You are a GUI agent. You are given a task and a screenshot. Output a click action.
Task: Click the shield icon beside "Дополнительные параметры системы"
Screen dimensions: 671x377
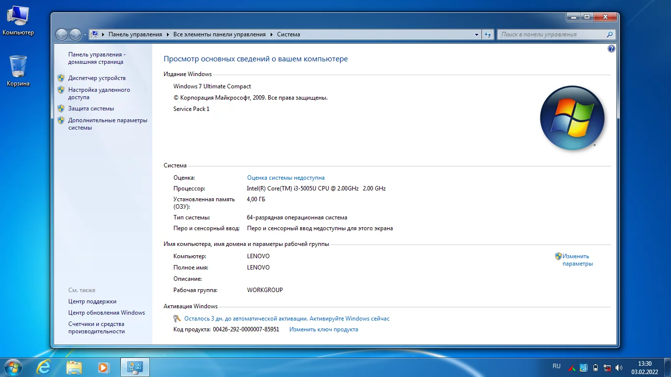tap(61, 120)
